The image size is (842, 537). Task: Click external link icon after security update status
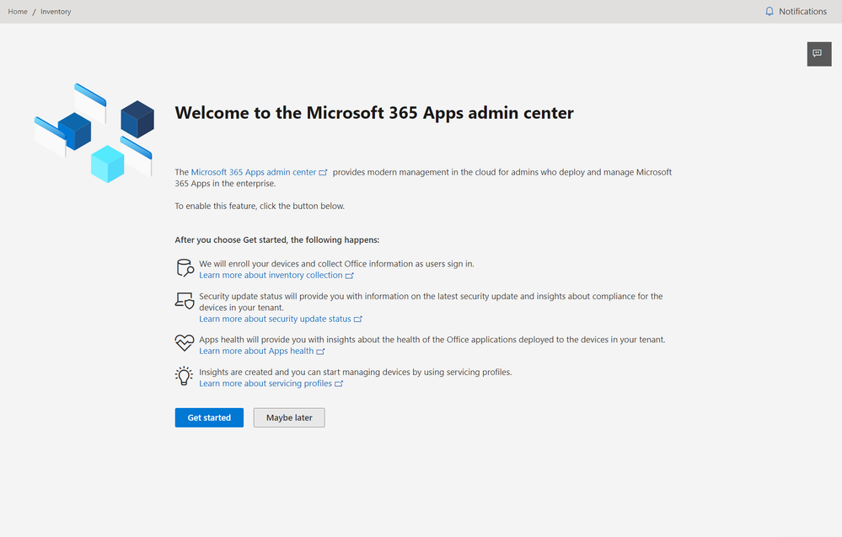point(357,319)
